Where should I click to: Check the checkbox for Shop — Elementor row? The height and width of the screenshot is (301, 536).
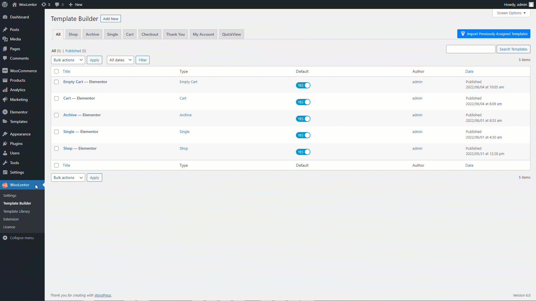(x=56, y=149)
